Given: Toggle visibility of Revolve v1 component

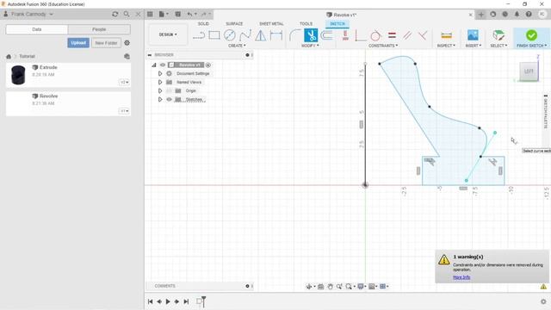Looking at the screenshot, I should [x=163, y=65].
